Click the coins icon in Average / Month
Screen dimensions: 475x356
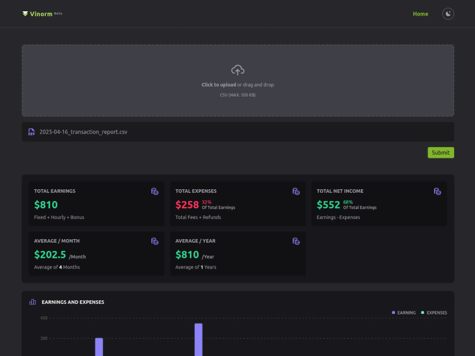click(x=155, y=241)
